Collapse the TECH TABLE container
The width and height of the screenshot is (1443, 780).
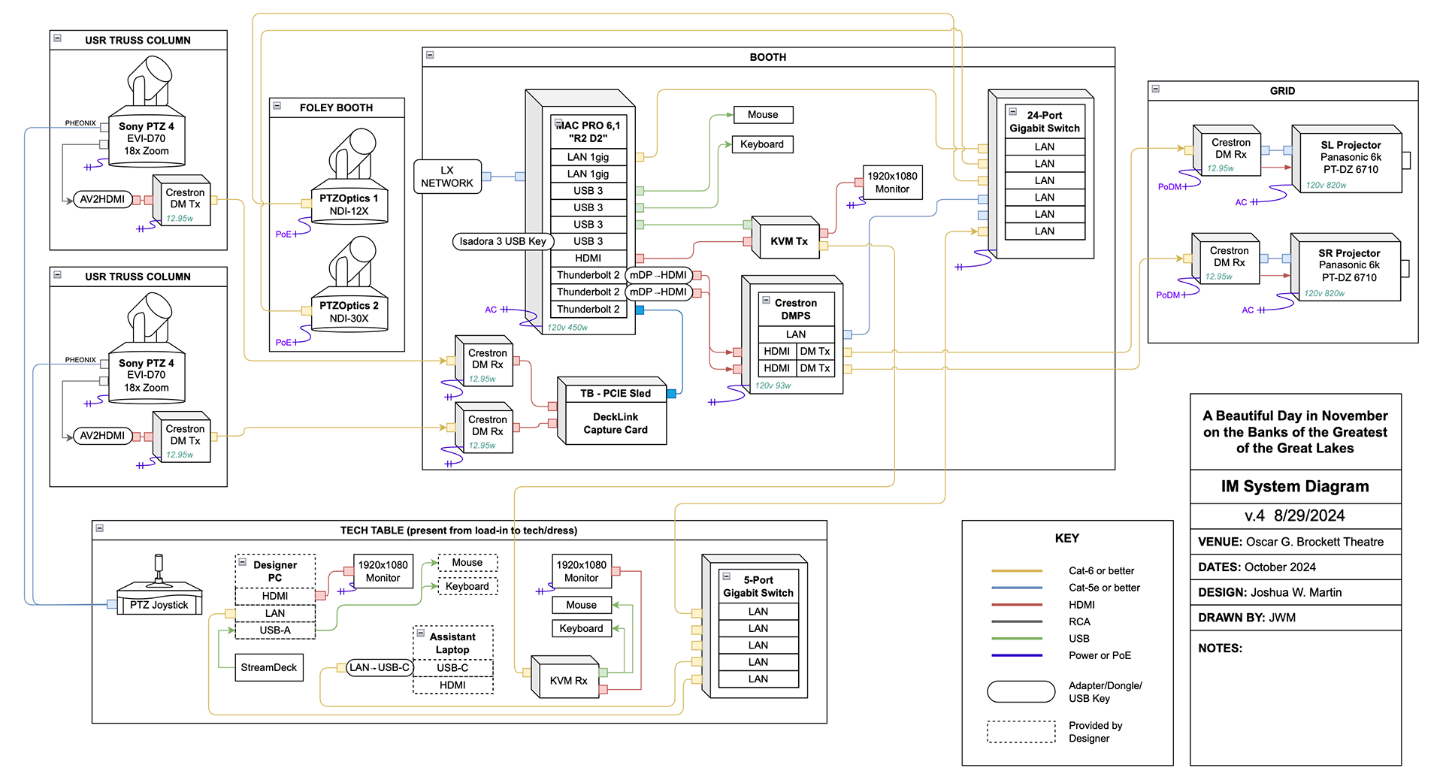(x=99, y=528)
